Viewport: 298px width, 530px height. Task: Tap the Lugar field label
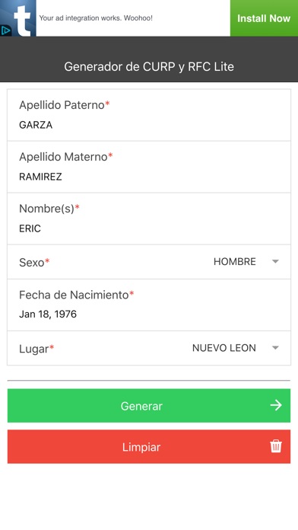[x=36, y=349]
